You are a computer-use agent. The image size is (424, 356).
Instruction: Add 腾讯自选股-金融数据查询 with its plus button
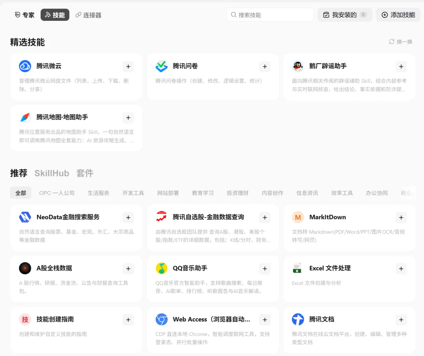tap(265, 217)
